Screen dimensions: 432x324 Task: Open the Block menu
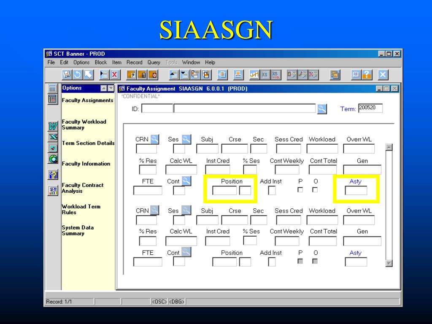101,62
